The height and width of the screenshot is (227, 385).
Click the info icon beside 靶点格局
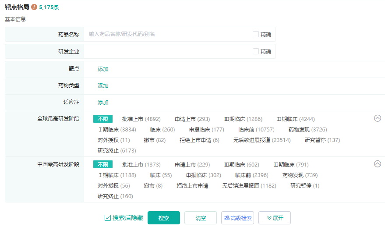tap(34, 7)
